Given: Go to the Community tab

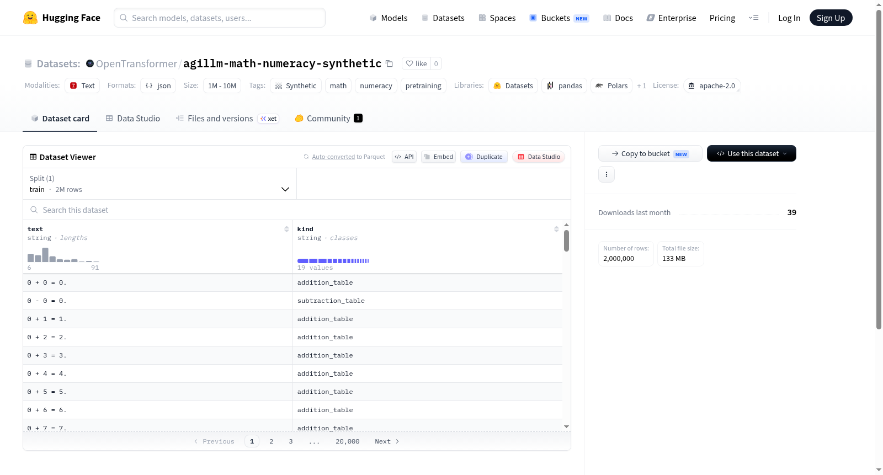Looking at the screenshot, I should point(329,118).
